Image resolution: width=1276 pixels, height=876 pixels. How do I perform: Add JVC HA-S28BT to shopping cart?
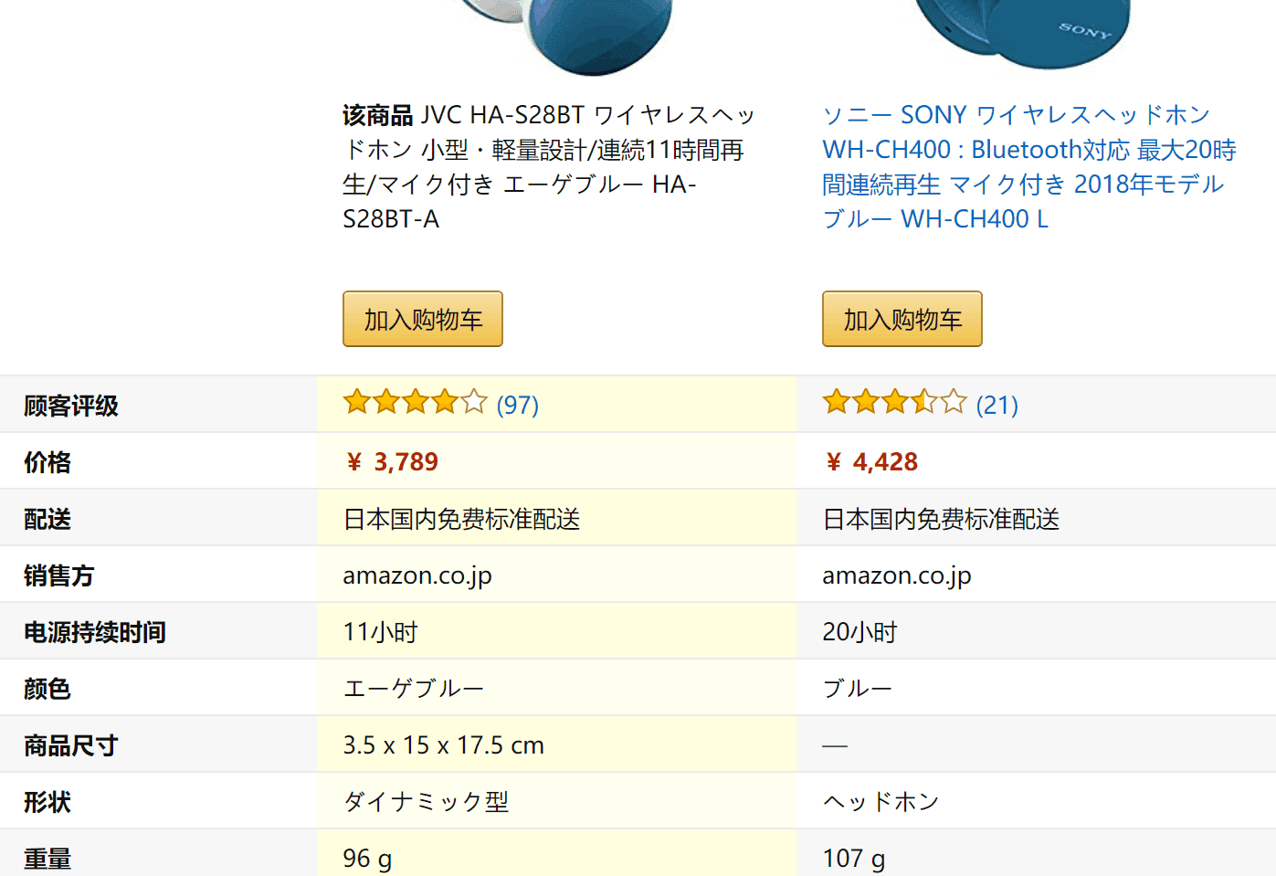click(x=423, y=320)
